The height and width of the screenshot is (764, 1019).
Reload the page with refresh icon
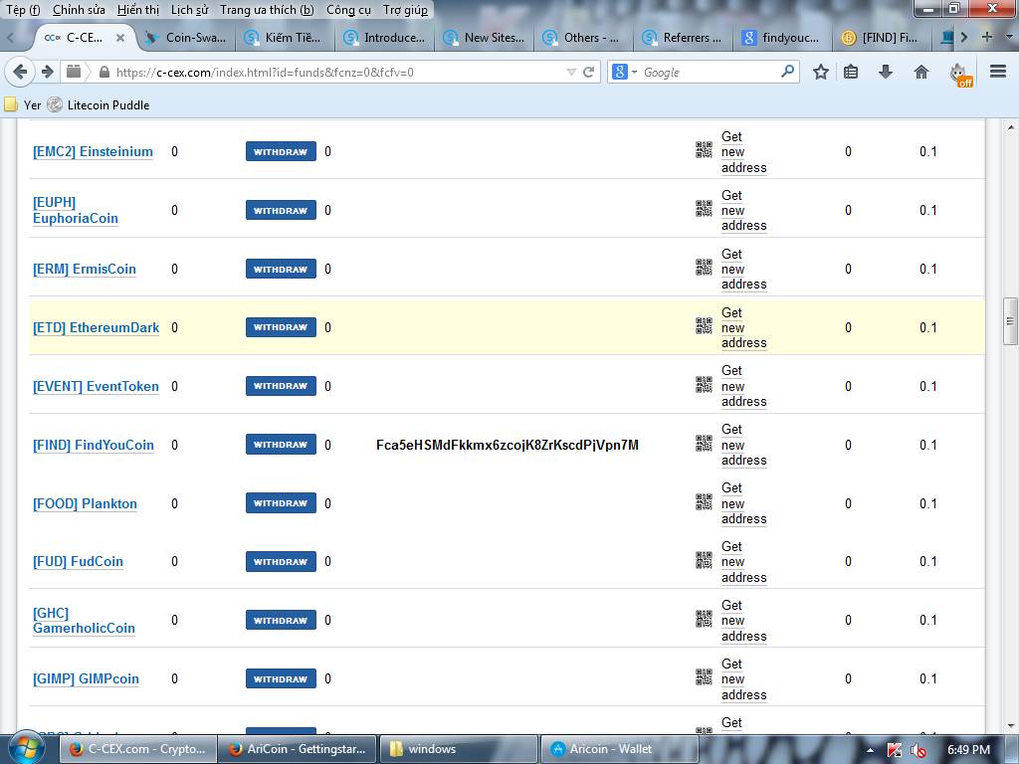point(589,72)
